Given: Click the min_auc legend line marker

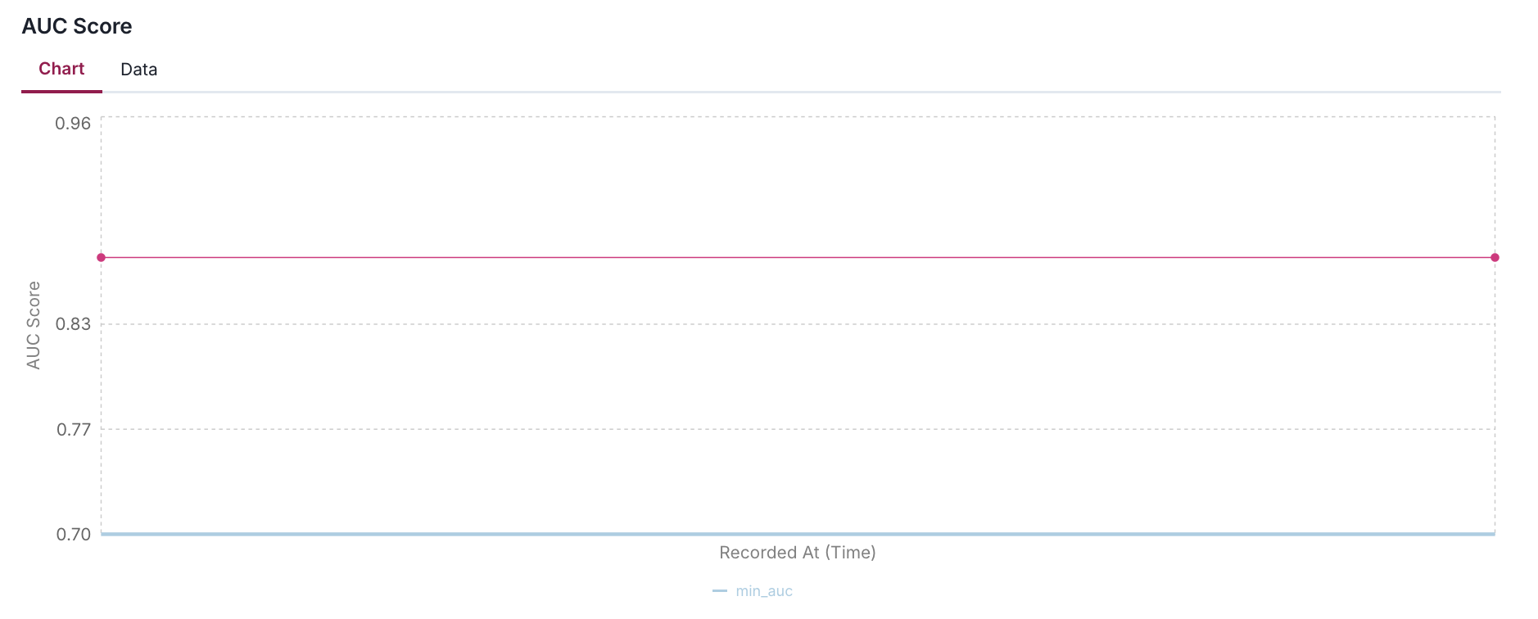Looking at the screenshot, I should point(720,591).
